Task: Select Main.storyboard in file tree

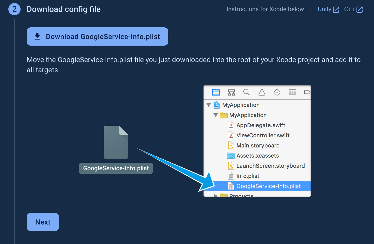Action: click(257, 145)
